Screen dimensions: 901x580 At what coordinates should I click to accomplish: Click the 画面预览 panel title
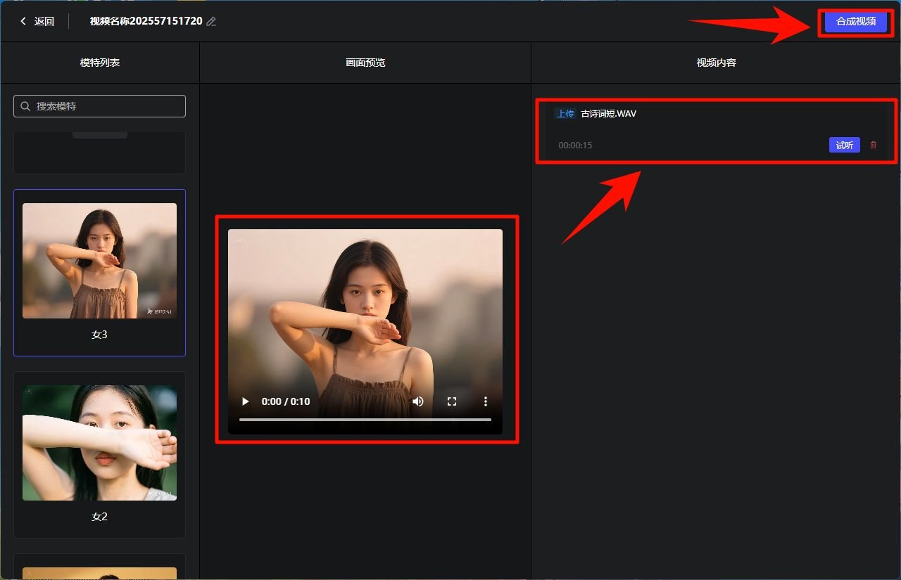tap(365, 62)
